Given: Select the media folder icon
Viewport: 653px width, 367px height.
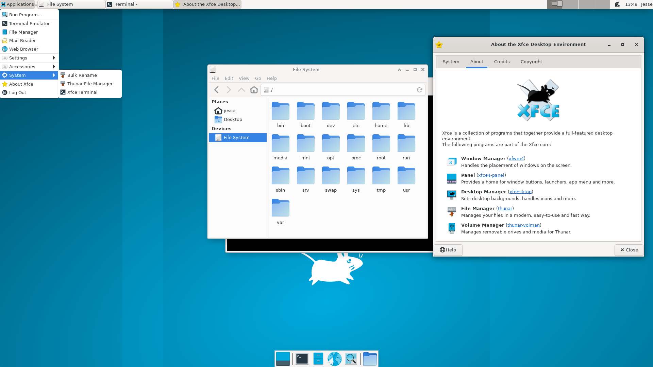Looking at the screenshot, I should (x=280, y=143).
